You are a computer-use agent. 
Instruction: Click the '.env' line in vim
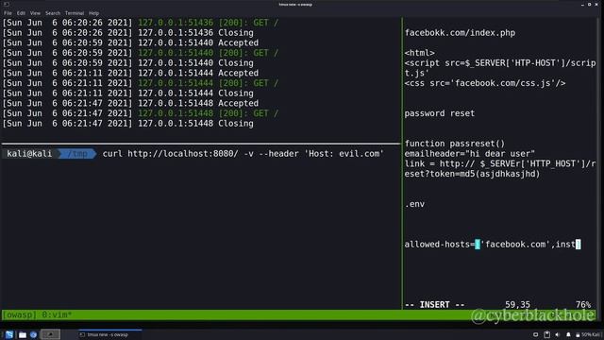coord(414,204)
